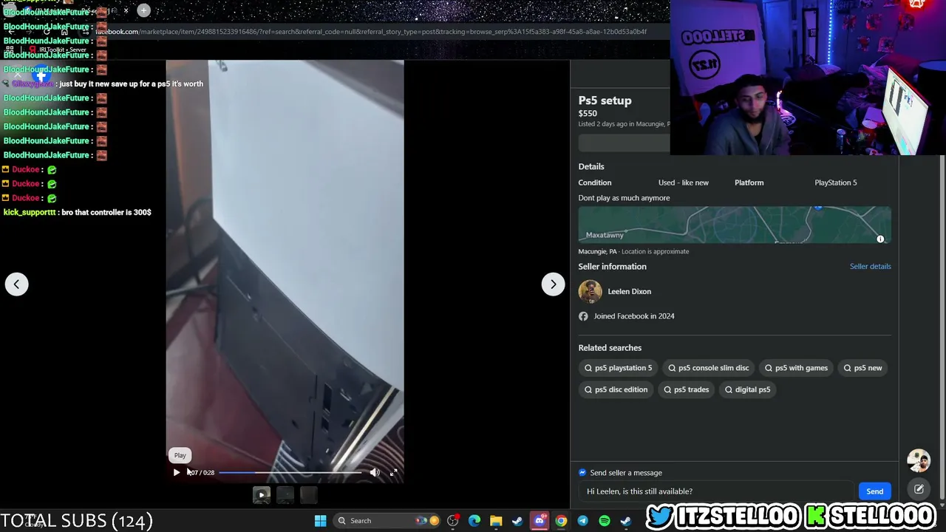The image size is (946, 532).
Task: Click the Facebook logo icon
Action: pyautogui.click(x=41, y=74)
